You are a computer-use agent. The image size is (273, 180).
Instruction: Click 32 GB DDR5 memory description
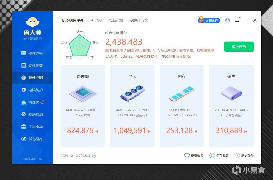(x=182, y=113)
